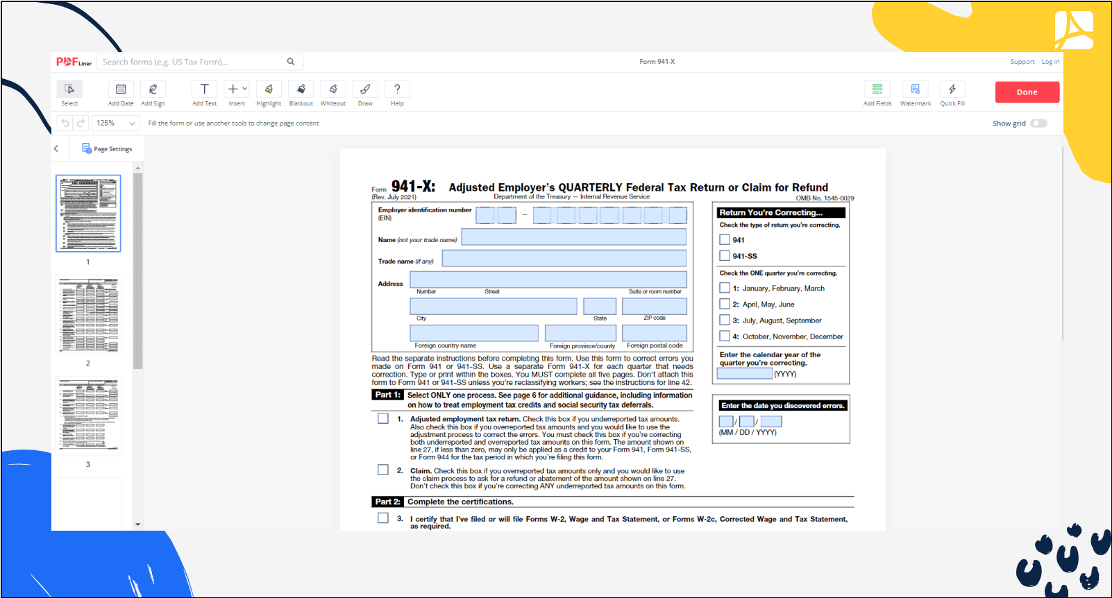Tick the Adjusted employment tax return box
The image size is (1112, 598).
tap(383, 419)
